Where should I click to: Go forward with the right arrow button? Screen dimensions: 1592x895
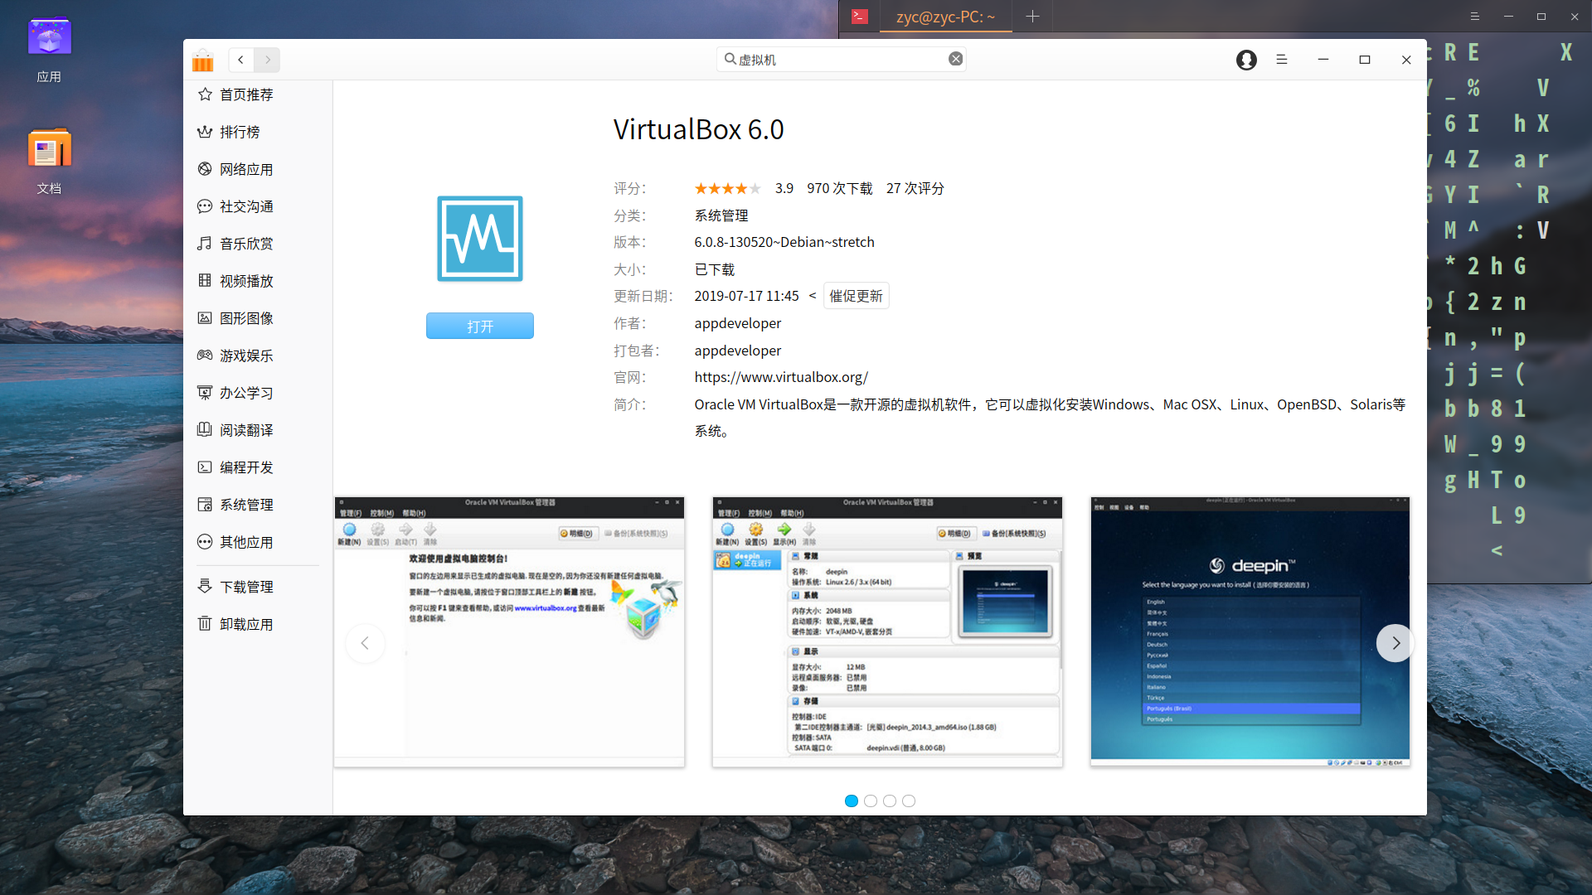[x=267, y=60]
